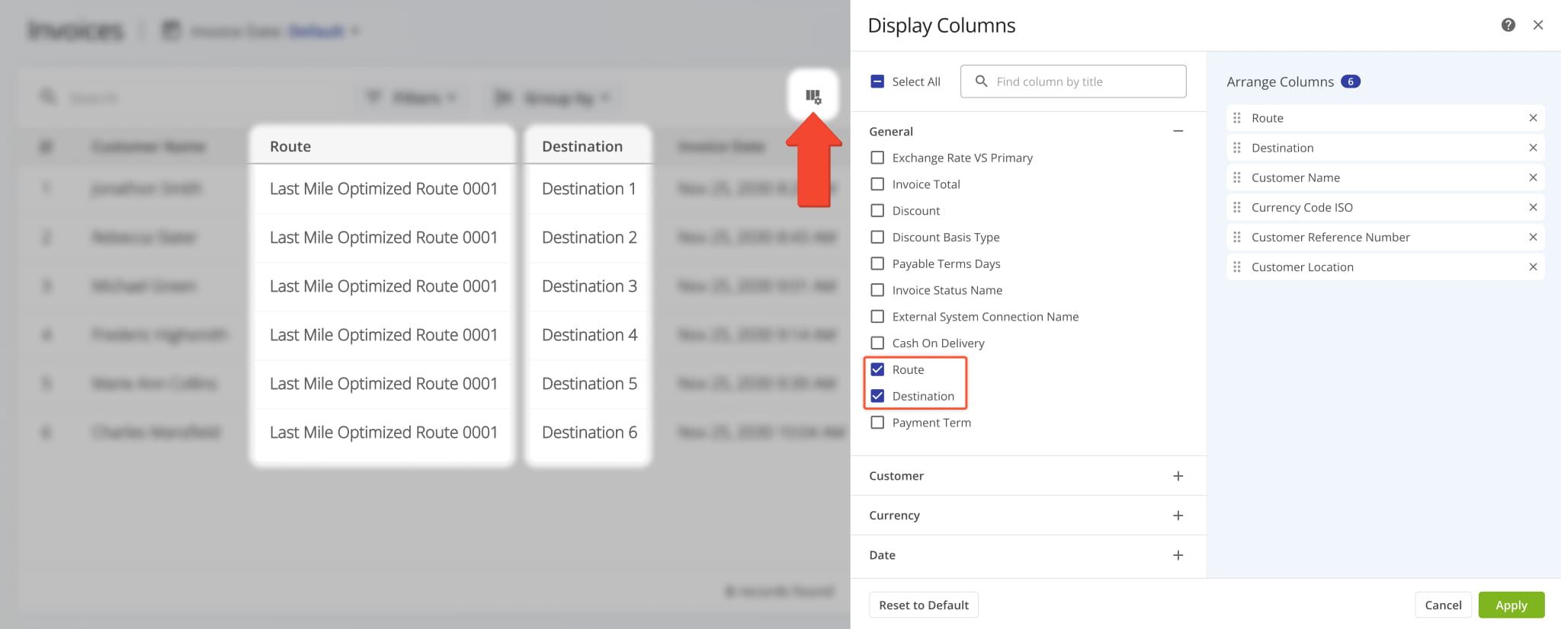Click route cell beside Destination 1
The width and height of the screenshot is (1561, 629).
click(383, 189)
